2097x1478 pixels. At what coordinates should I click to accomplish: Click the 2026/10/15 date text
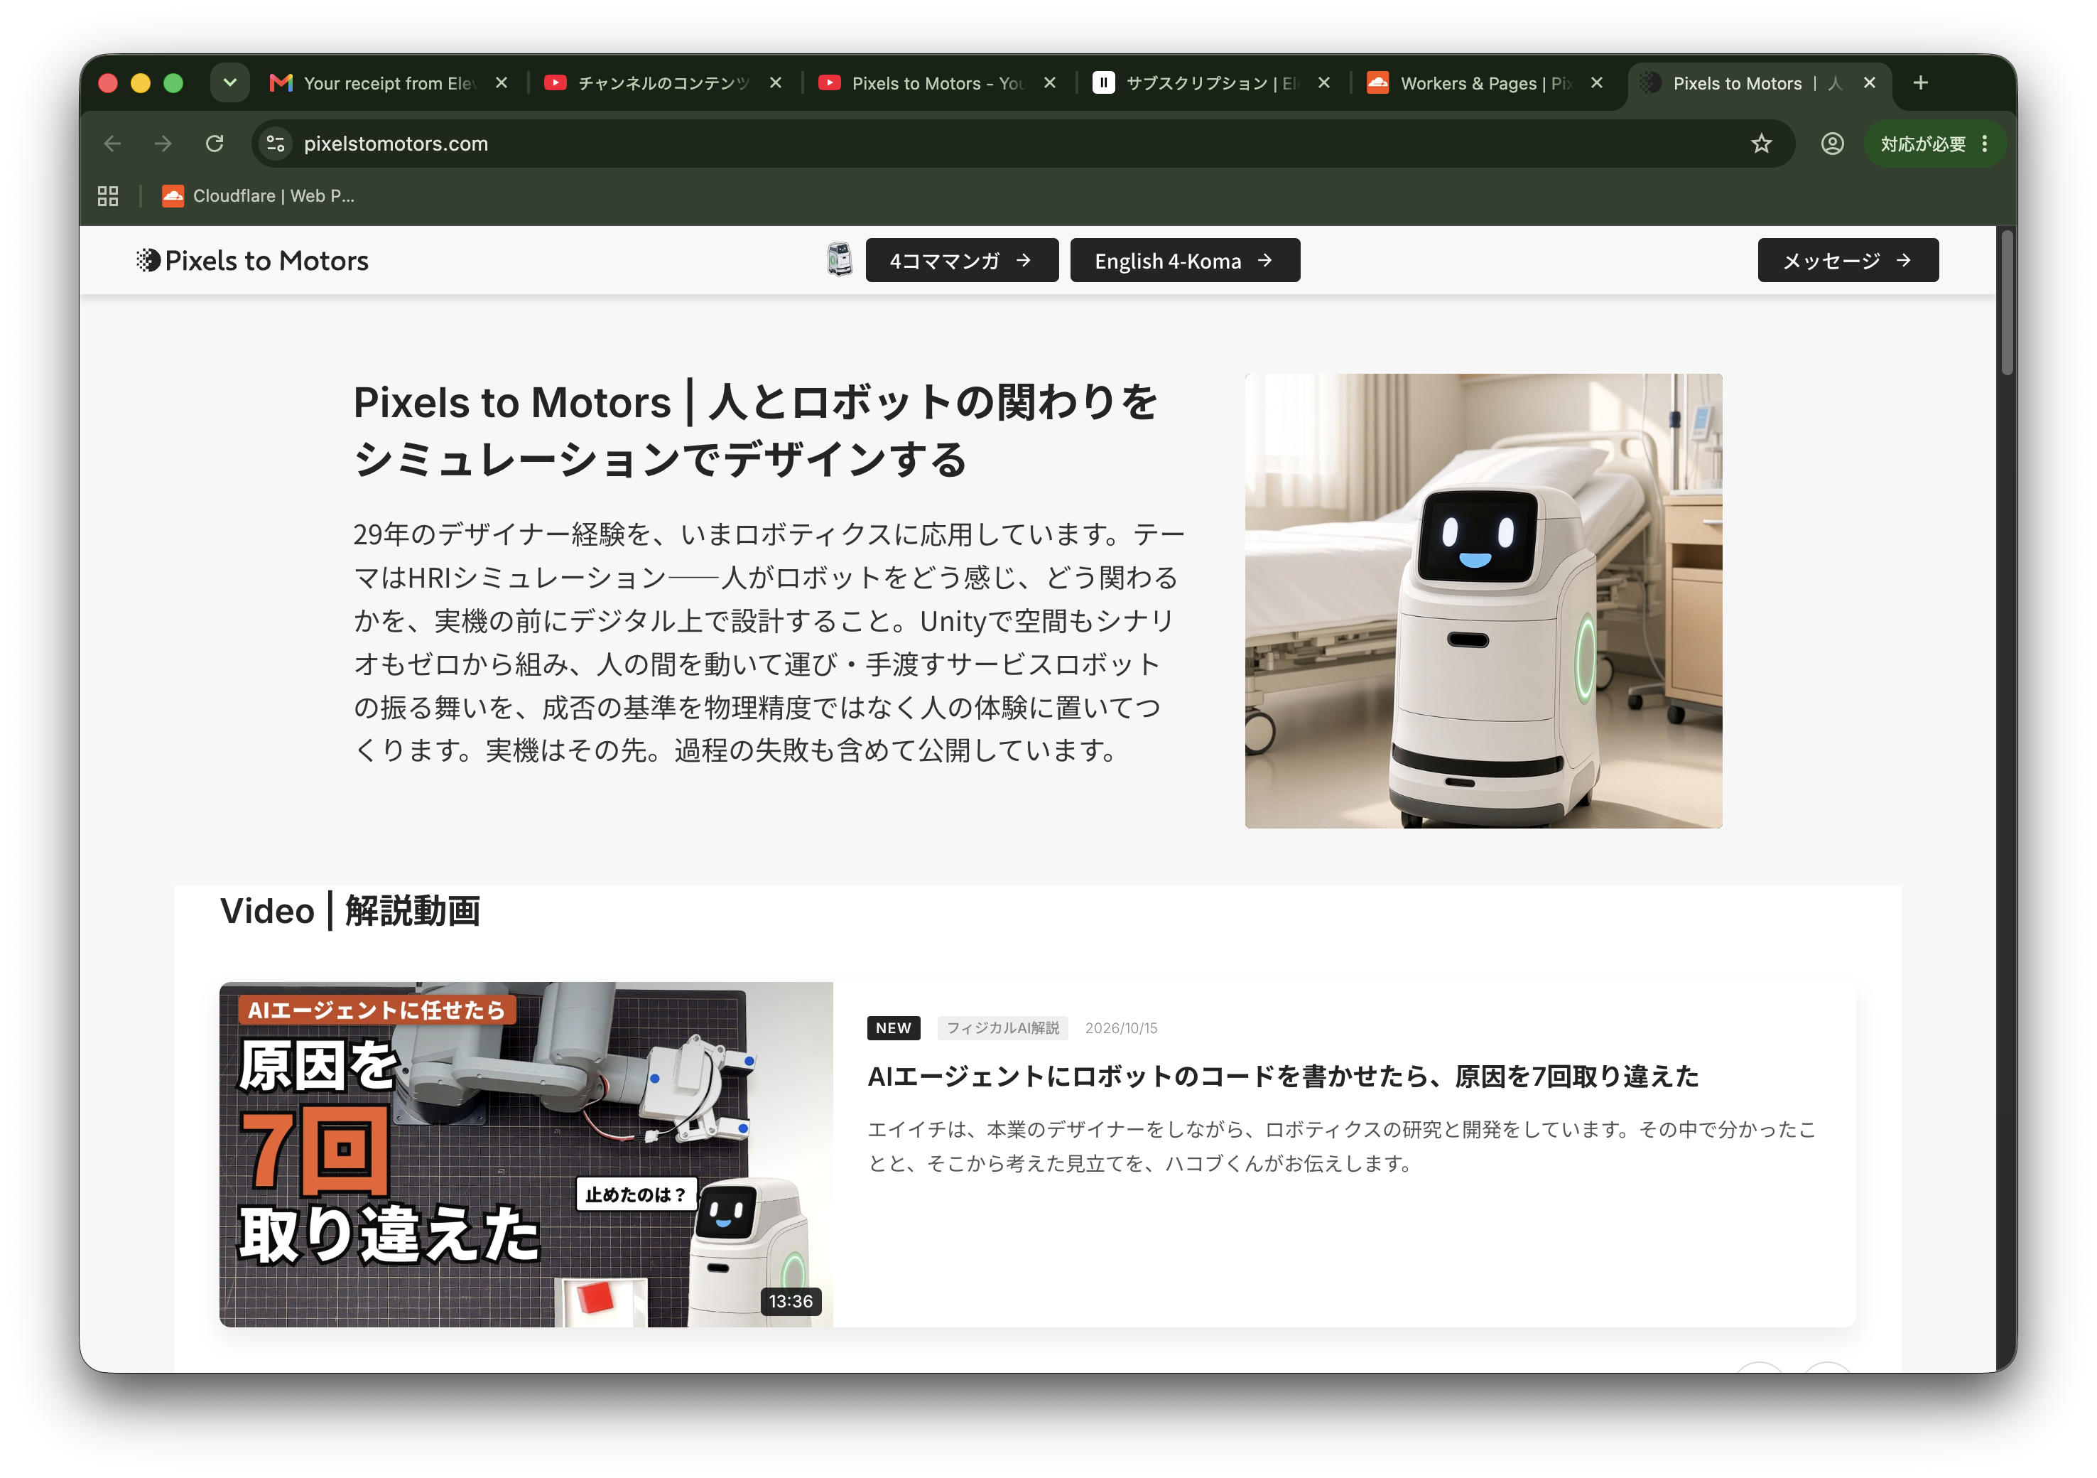click(x=1121, y=1027)
